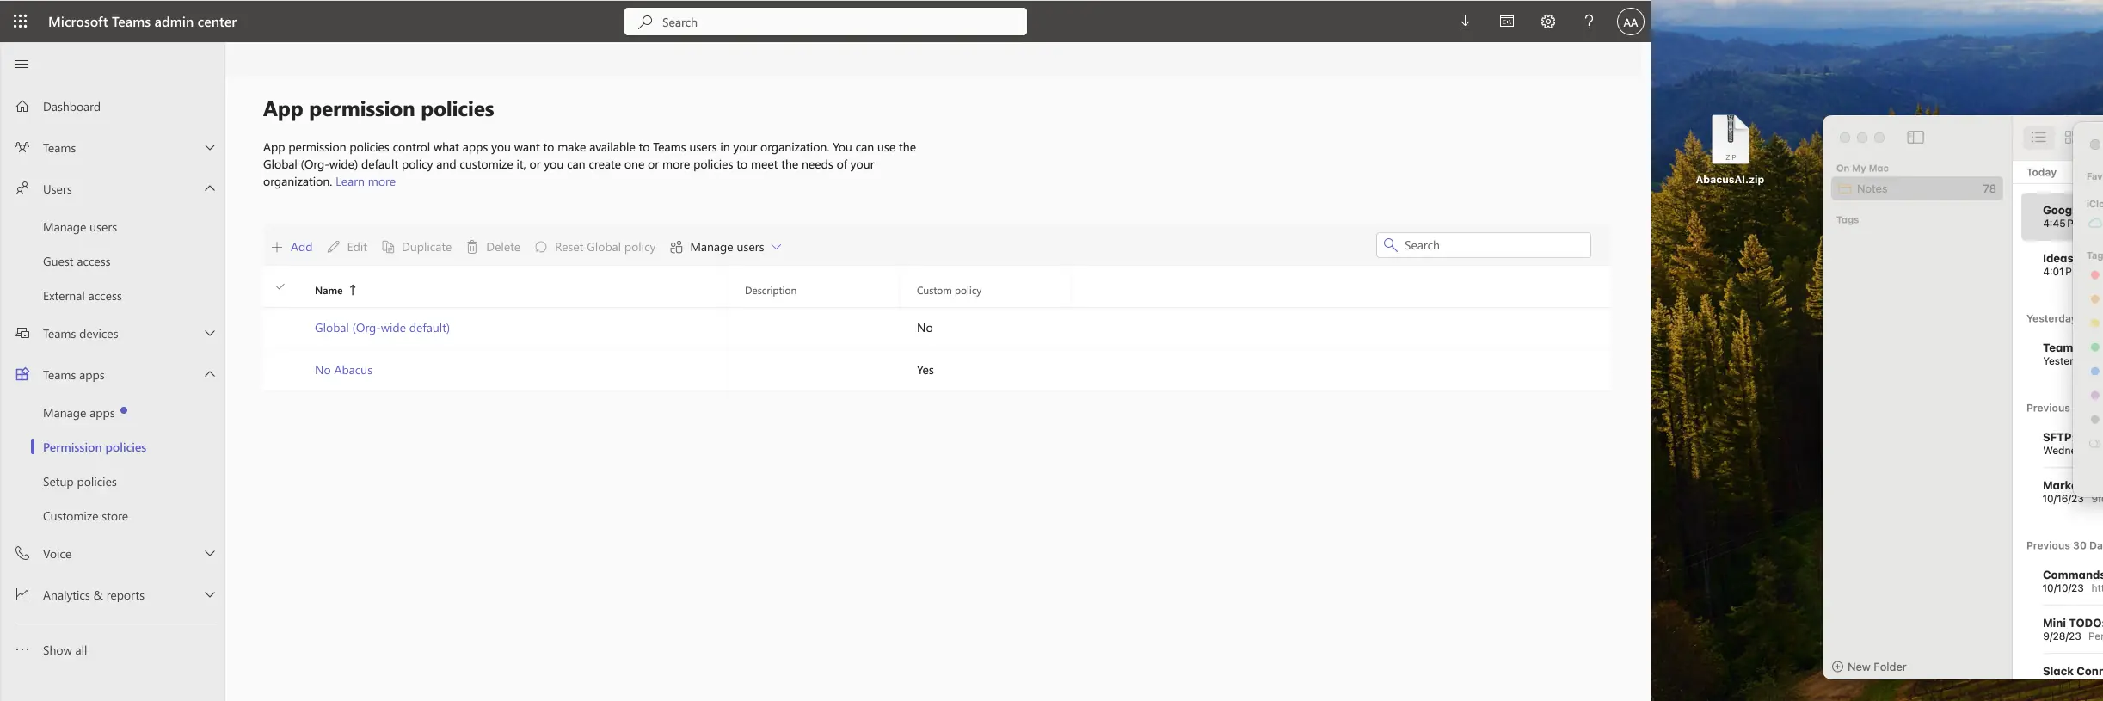Open the AA account avatar
Viewport: 2103px width, 701px height.
coord(1630,22)
